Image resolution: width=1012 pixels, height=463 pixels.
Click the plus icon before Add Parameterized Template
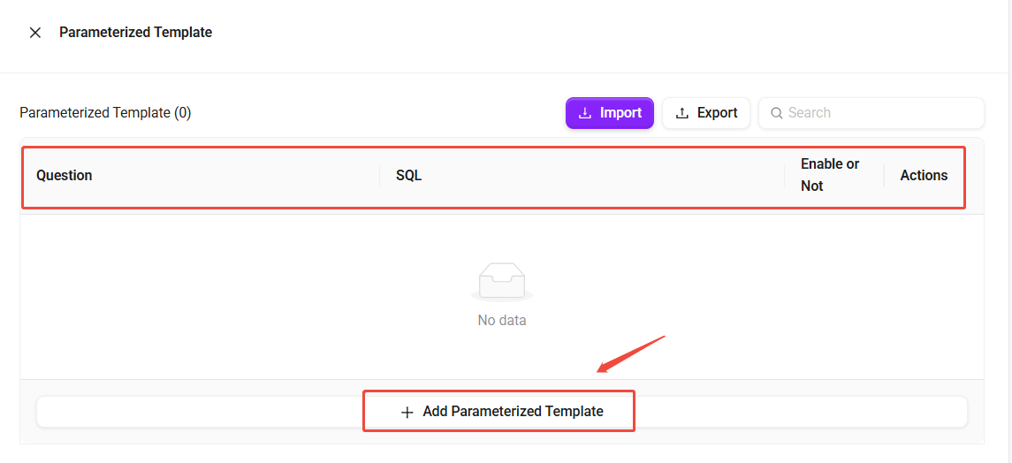click(407, 412)
